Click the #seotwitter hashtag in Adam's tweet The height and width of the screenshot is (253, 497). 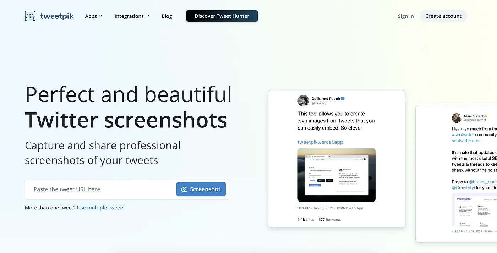click(463, 135)
